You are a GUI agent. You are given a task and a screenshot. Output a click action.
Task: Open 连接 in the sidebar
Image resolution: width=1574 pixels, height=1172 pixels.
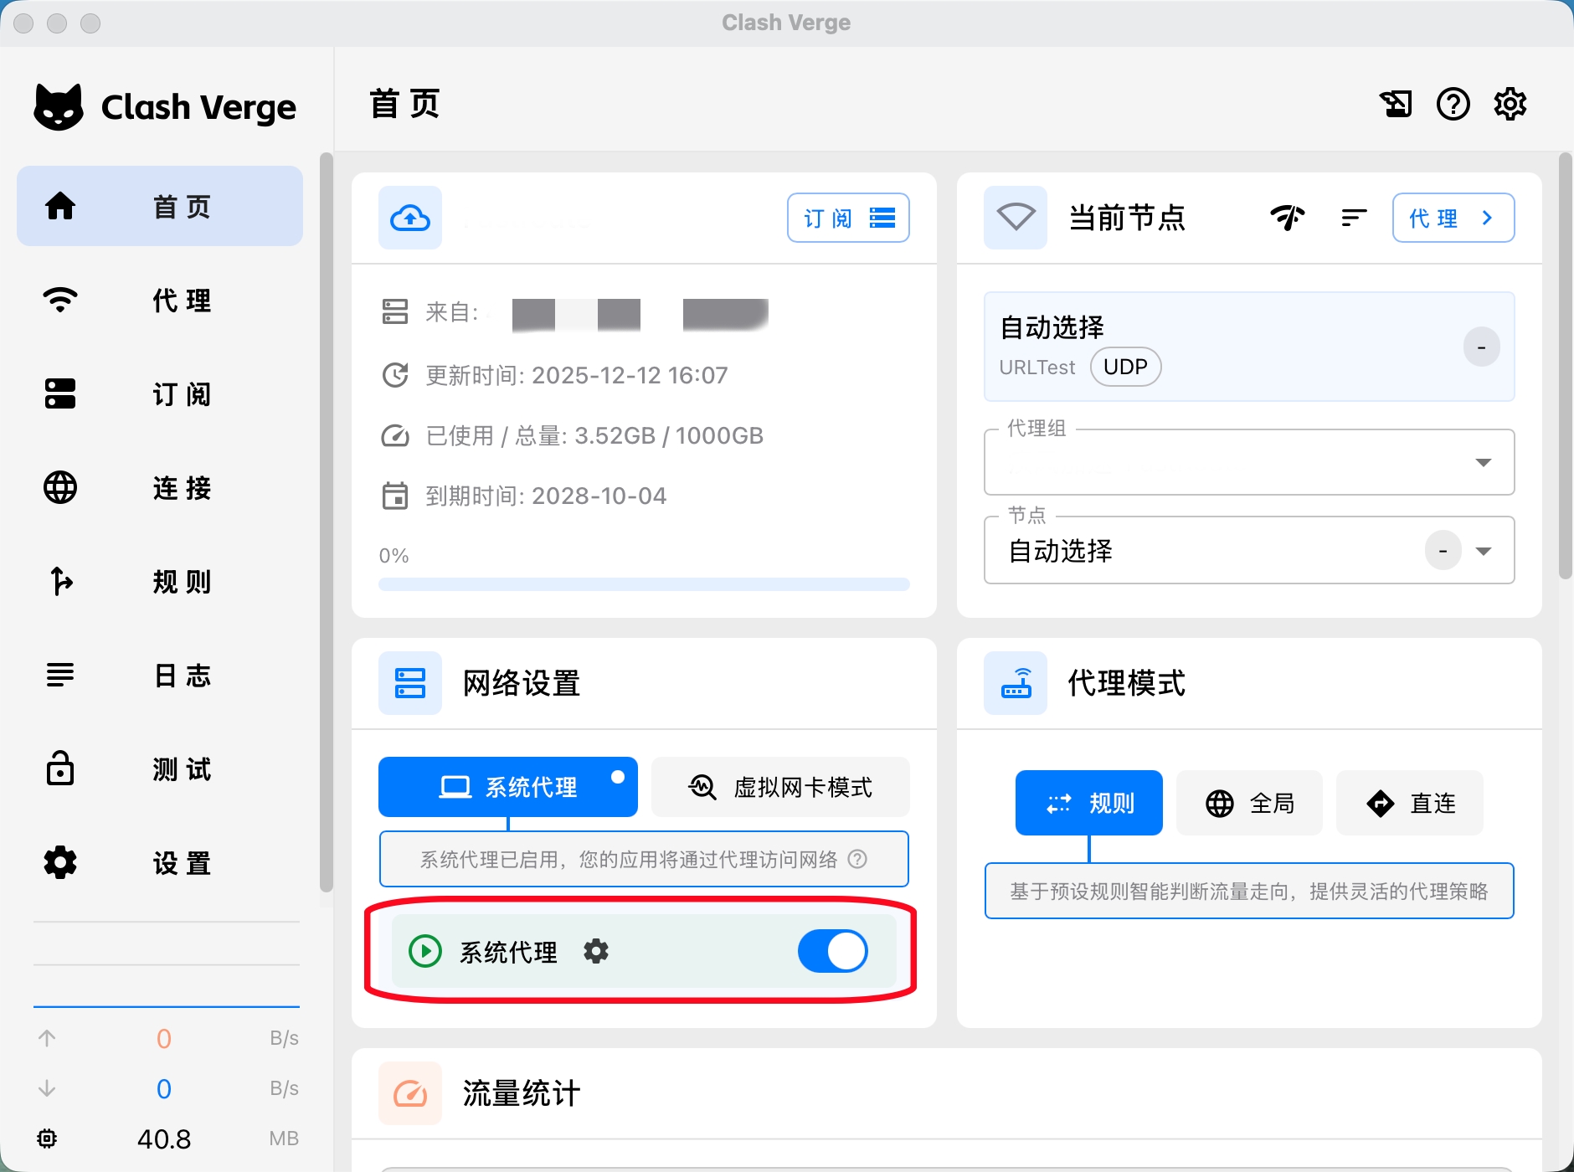tap(160, 488)
